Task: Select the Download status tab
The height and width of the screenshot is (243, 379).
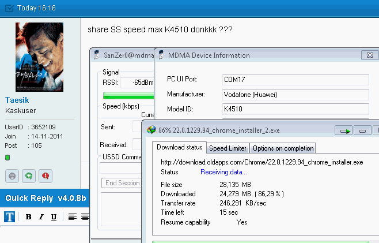Action: [x=180, y=148]
